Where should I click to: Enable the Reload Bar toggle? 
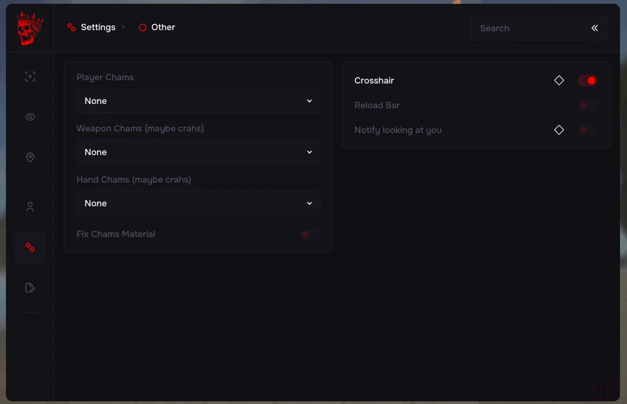click(x=588, y=105)
